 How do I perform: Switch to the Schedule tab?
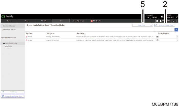[44, 21]
